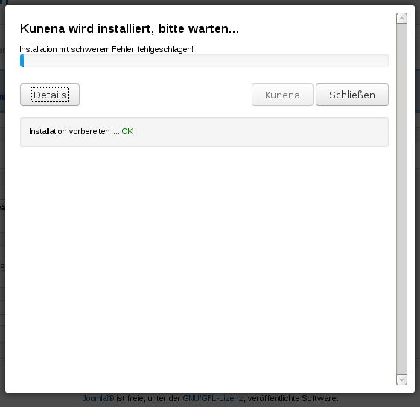The image size is (420, 407).
Task: Click the disabled Kunena button
Action: 282,95
